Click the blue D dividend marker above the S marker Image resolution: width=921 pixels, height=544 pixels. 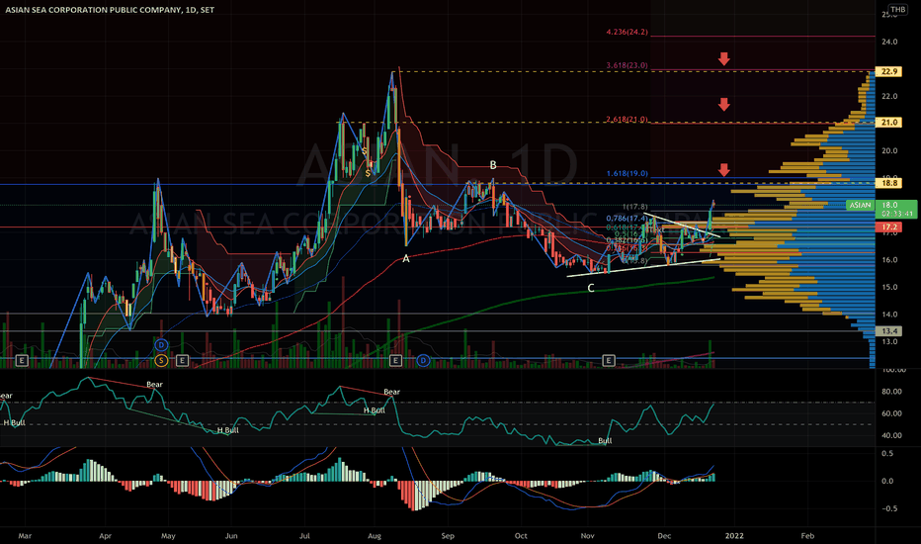161,344
